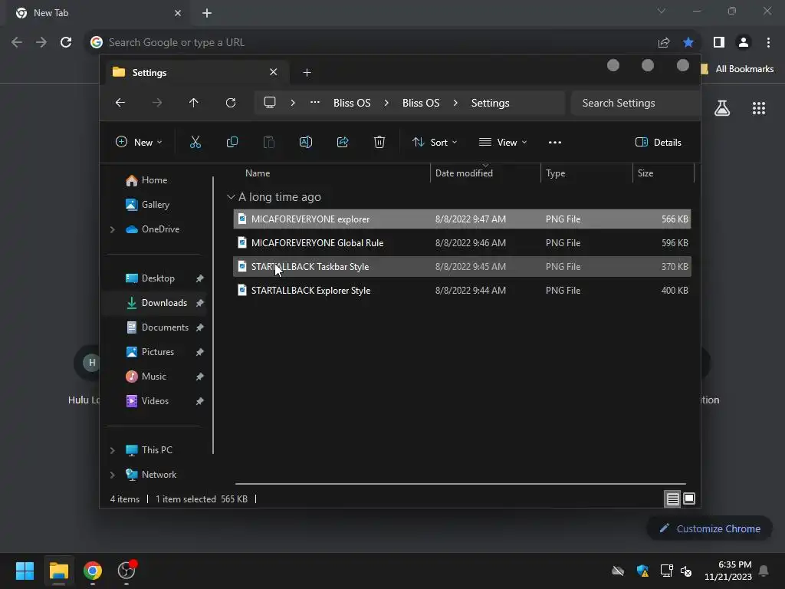Switch to large thumbnails view in status bar

(689, 499)
